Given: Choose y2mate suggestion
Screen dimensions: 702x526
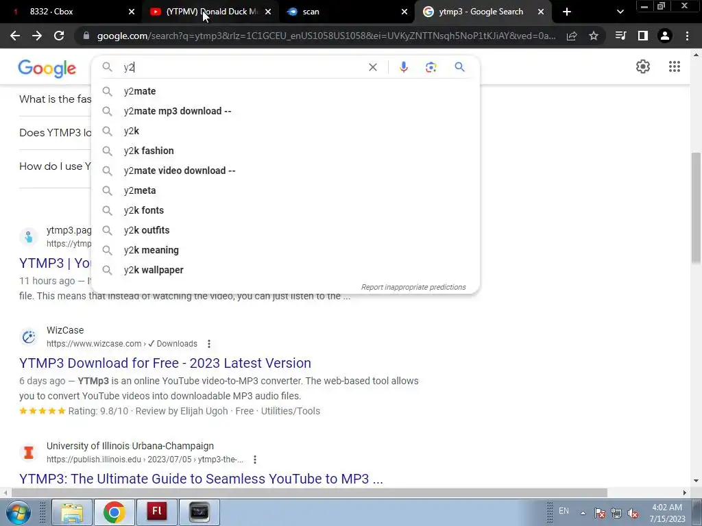Looking at the screenshot, I should click(x=285, y=91).
